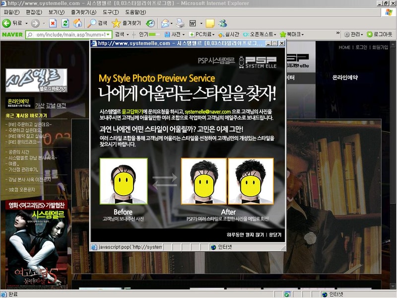Open the 즐겨찾기(A) menu

[x=83, y=12]
